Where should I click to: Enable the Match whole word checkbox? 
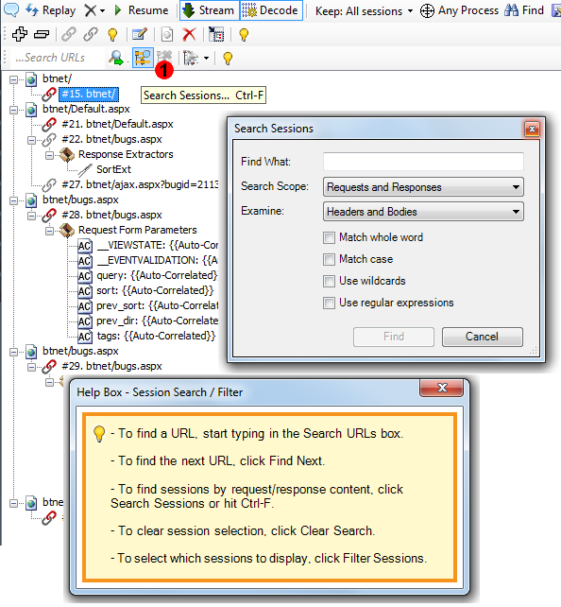329,237
